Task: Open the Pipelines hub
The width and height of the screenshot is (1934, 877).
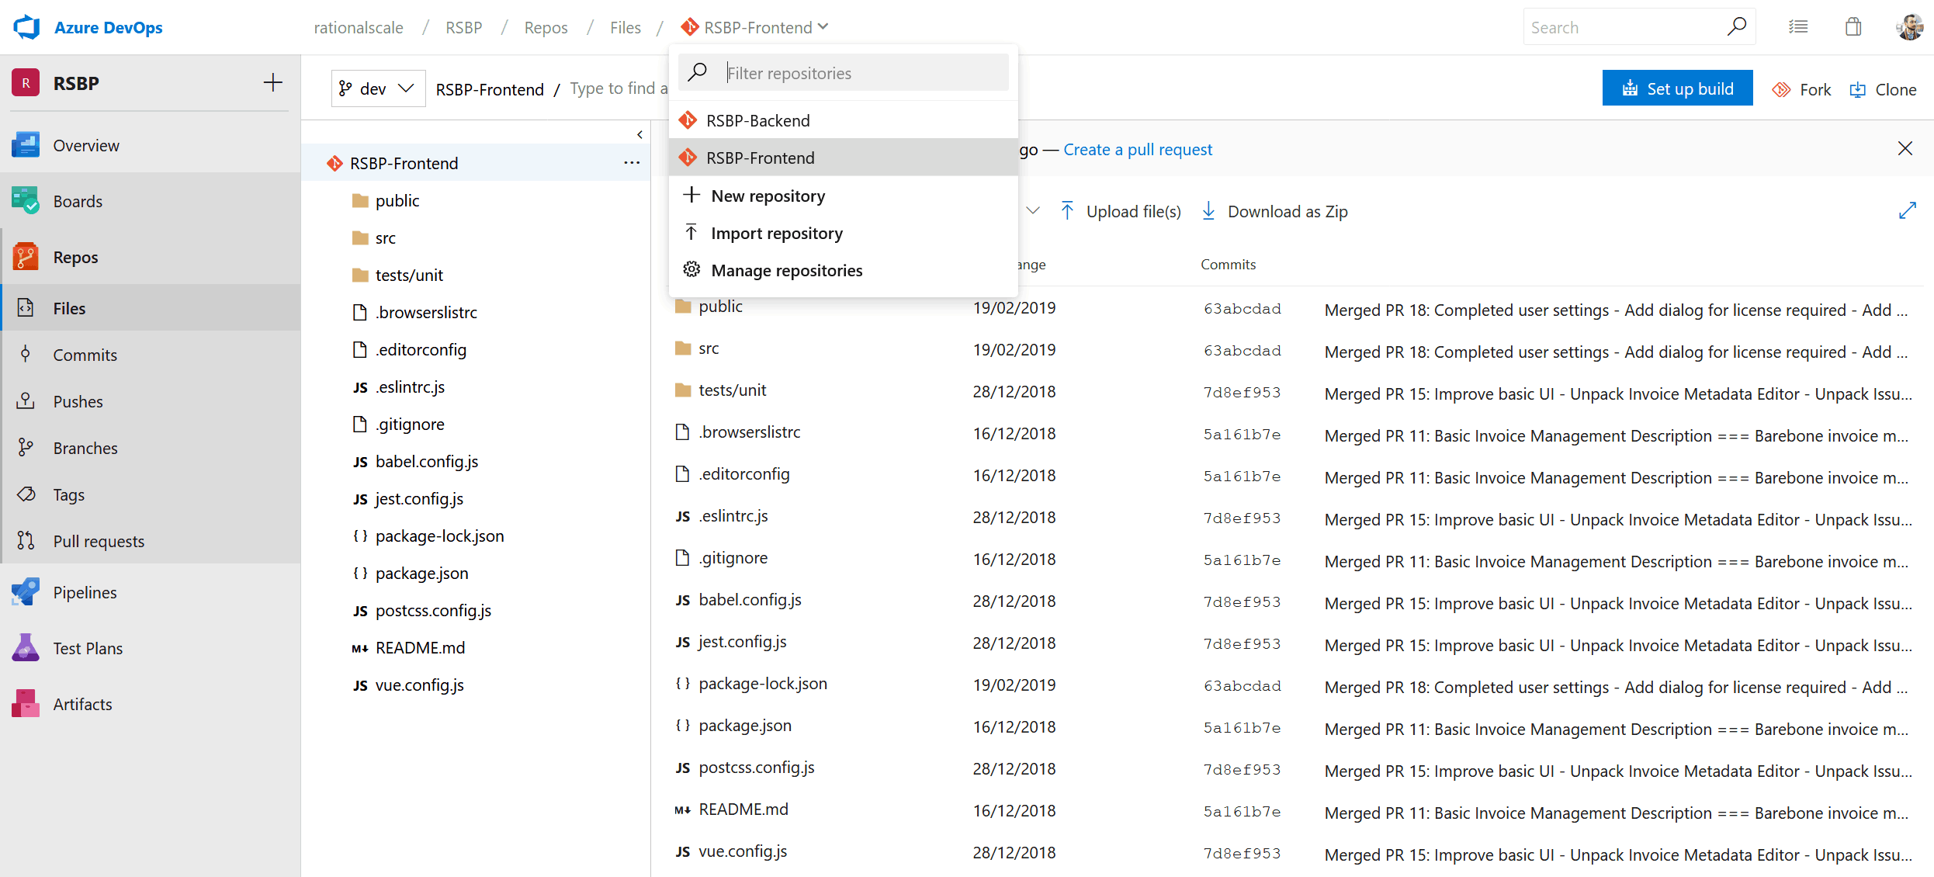Action: point(151,592)
